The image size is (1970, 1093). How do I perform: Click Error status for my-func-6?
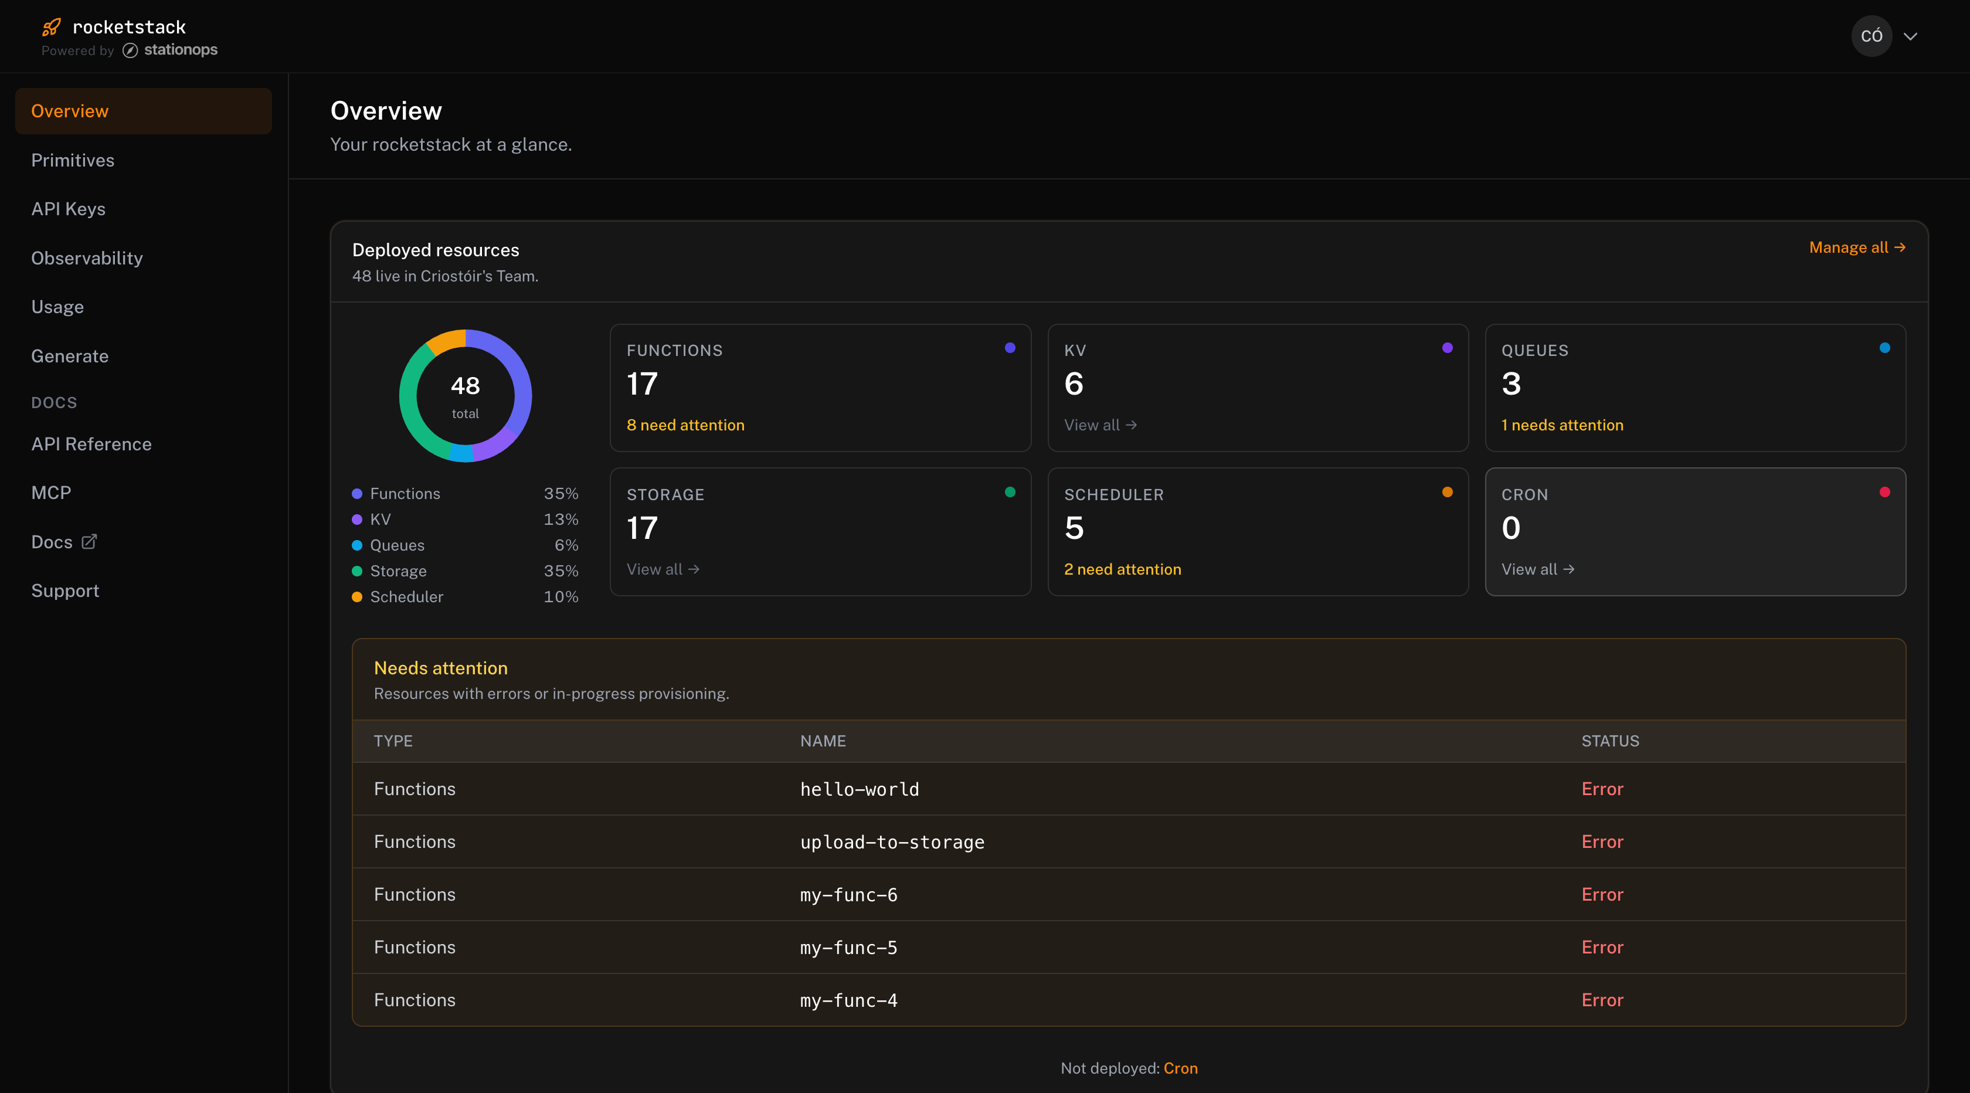tap(1602, 894)
